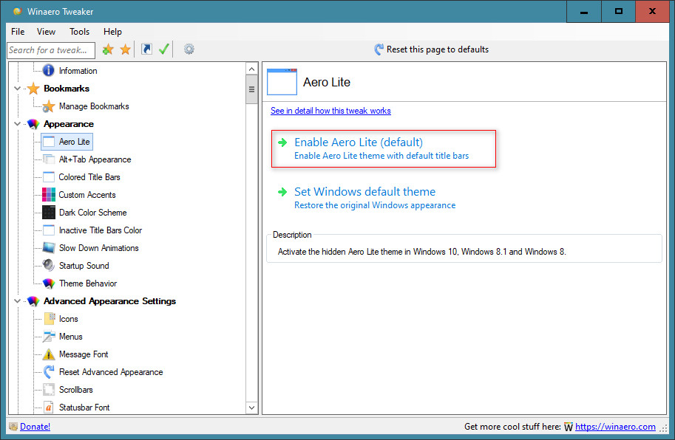Click the green checkmark toolbar icon
This screenshot has width=675, height=440.
(163, 49)
